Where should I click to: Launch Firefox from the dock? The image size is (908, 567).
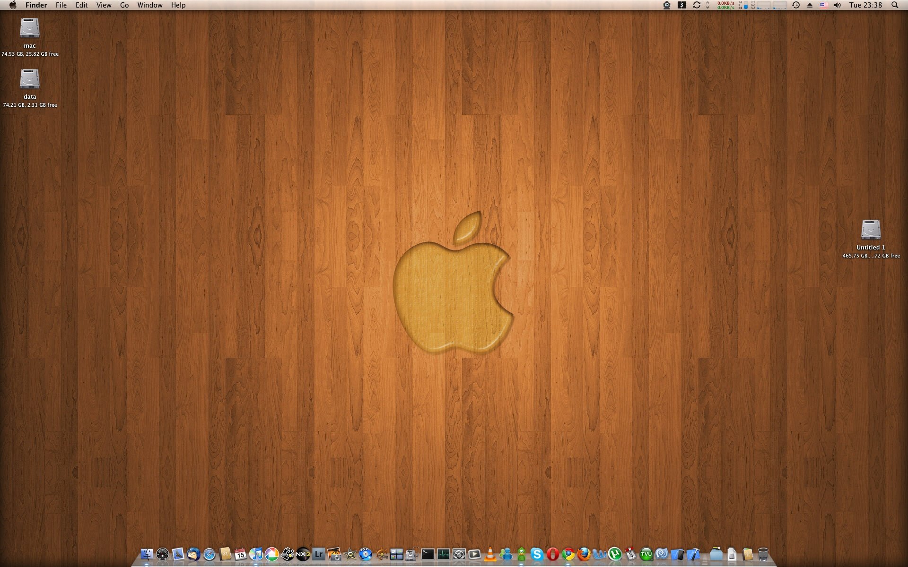coord(584,554)
